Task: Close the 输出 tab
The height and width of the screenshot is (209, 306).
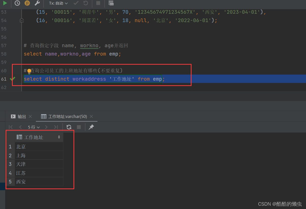Action: [30, 116]
